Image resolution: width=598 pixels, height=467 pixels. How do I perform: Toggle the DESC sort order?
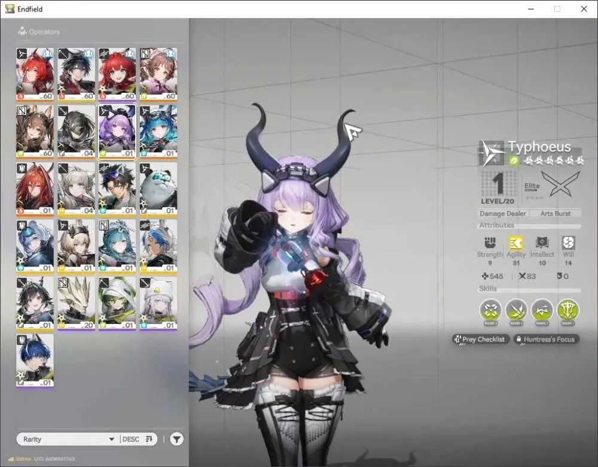(x=138, y=439)
